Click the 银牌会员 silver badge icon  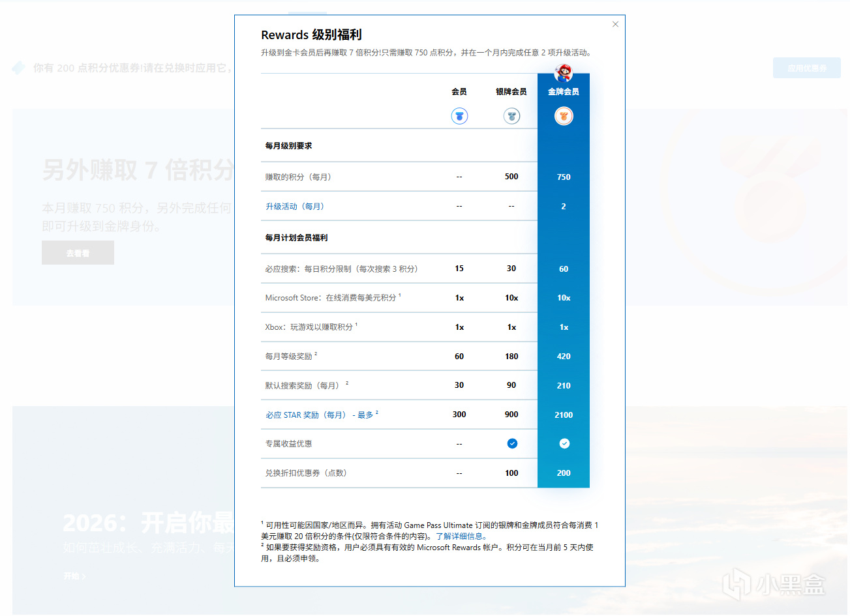click(x=511, y=116)
